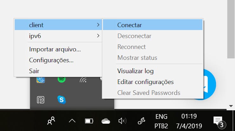Check the battery status icon
This screenshot has height=131, width=235.
89,121
